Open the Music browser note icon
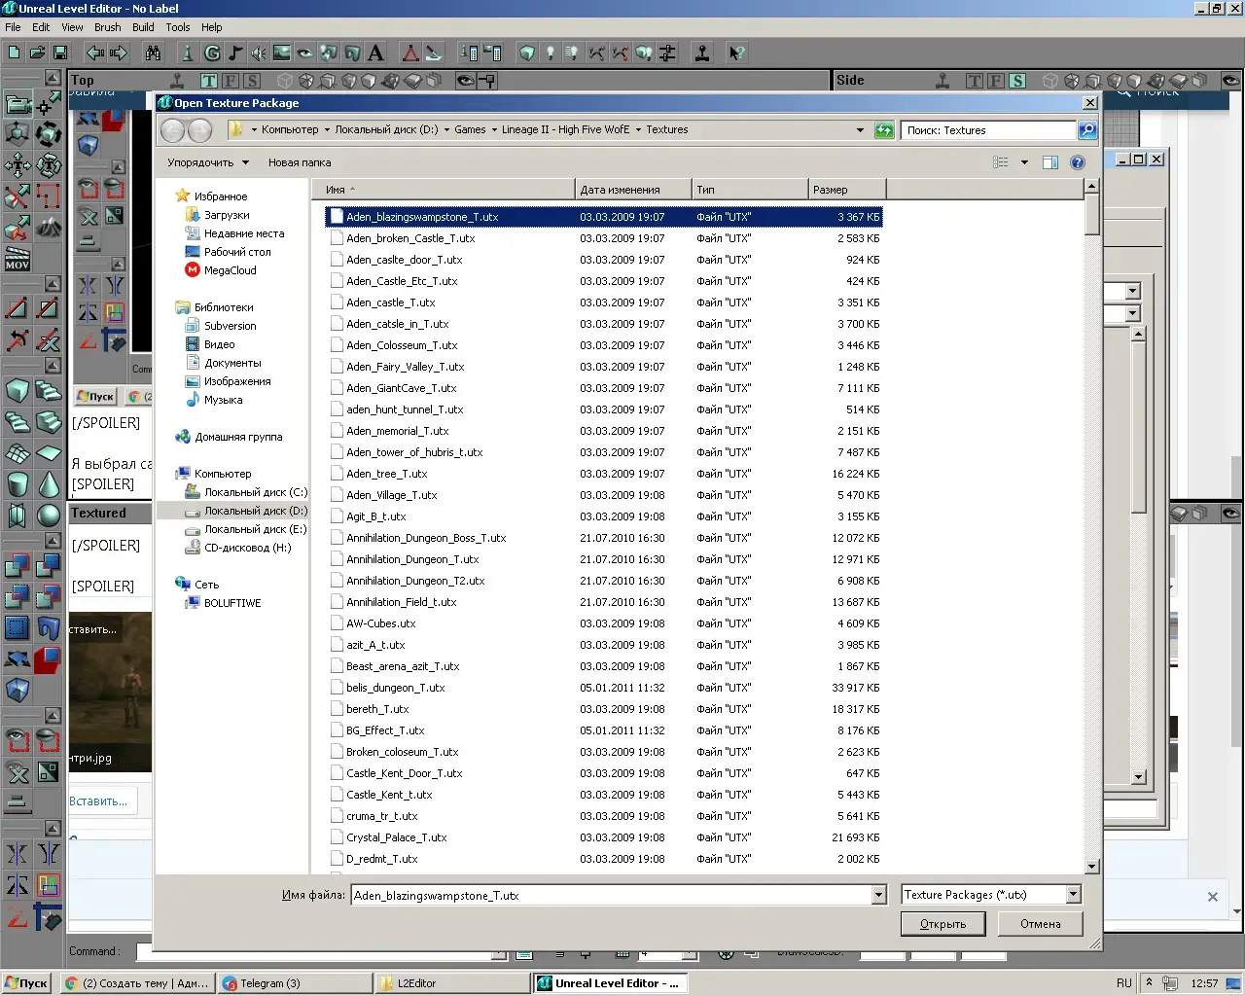The image size is (1245, 996). click(235, 53)
